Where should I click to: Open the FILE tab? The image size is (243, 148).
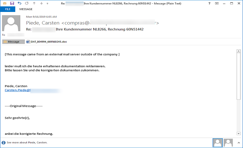pyautogui.click(x=8, y=9)
